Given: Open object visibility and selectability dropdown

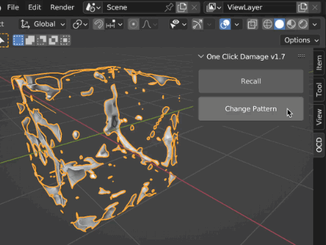Looking at the screenshot, I should pos(178,24).
